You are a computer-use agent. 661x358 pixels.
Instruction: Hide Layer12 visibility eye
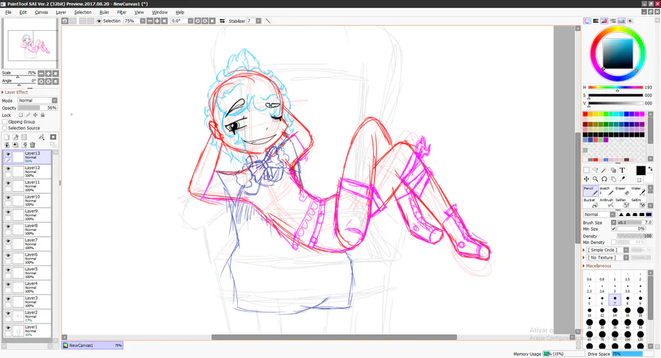tap(8, 168)
